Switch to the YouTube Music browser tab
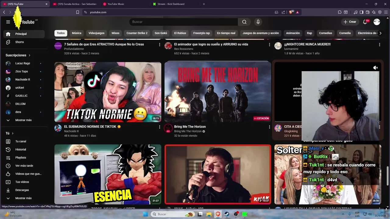Viewport: 390px width, 219px height. [124, 4]
